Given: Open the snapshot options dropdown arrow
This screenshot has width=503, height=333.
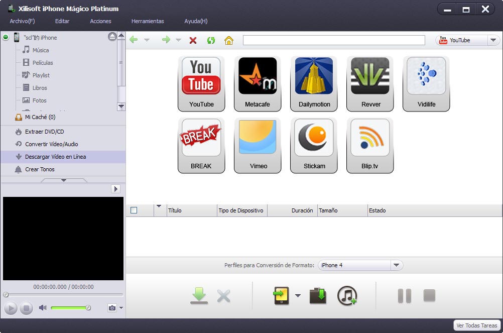Looking at the screenshot, I should pyautogui.click(x=121, y=308).
